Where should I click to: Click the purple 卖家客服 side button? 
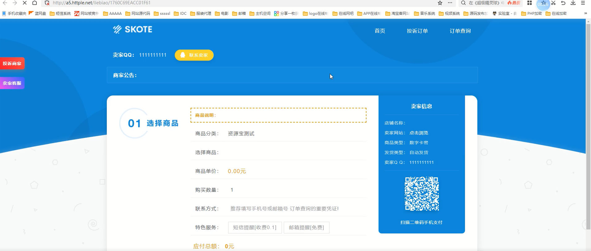(12, 83)
